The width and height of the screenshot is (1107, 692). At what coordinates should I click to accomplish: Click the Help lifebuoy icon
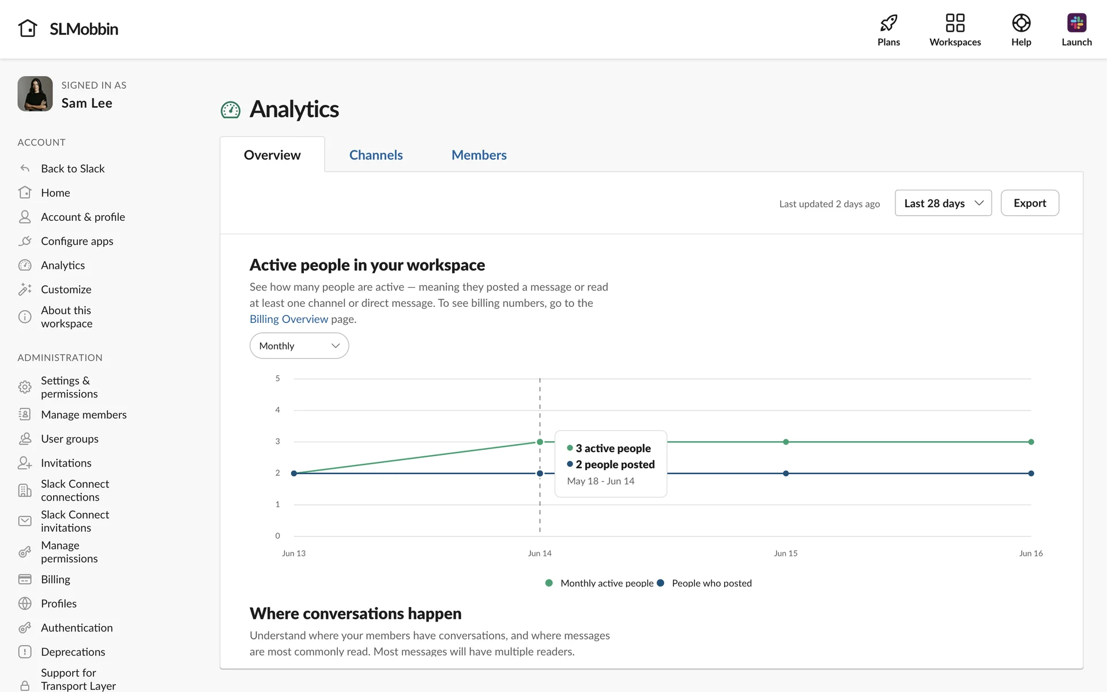pos(1021,23)
